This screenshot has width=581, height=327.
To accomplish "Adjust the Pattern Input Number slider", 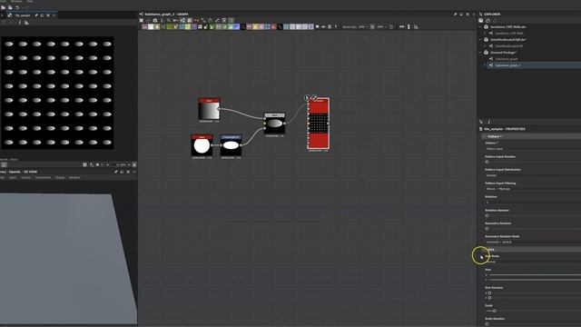I will [x=487, y=162].
